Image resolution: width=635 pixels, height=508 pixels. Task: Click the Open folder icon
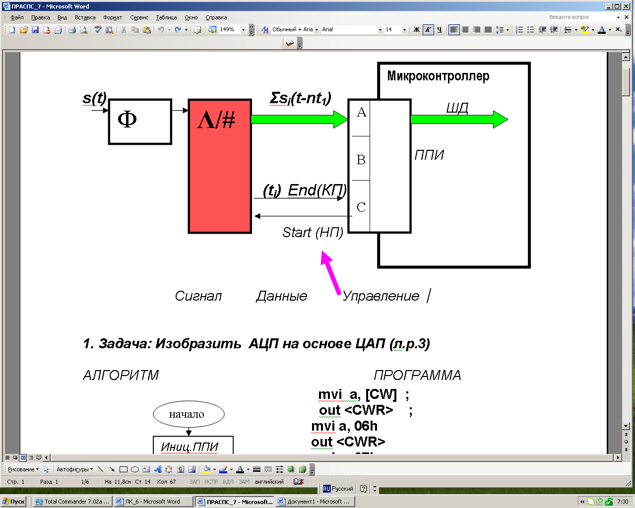pyautogui.click(x=23, y=30)
